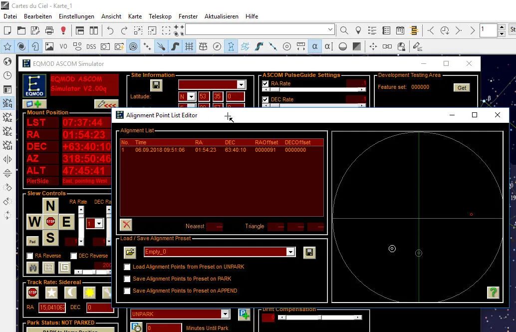Image resolution: width=516 pixels, height=332 pixels.
Task: Select the solar sun track rate icon
Action: [89, 293]
